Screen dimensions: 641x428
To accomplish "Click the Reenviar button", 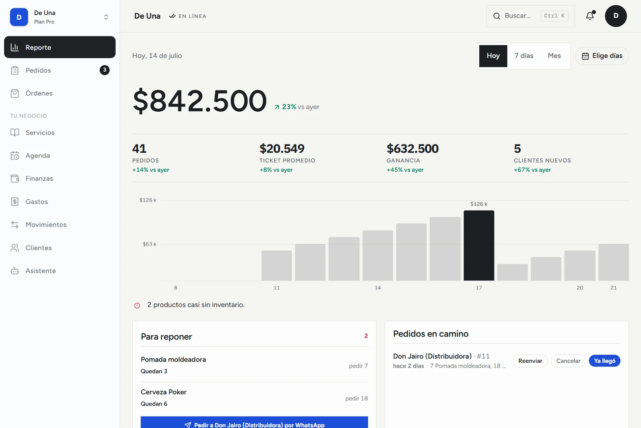I will coord(530,361).
